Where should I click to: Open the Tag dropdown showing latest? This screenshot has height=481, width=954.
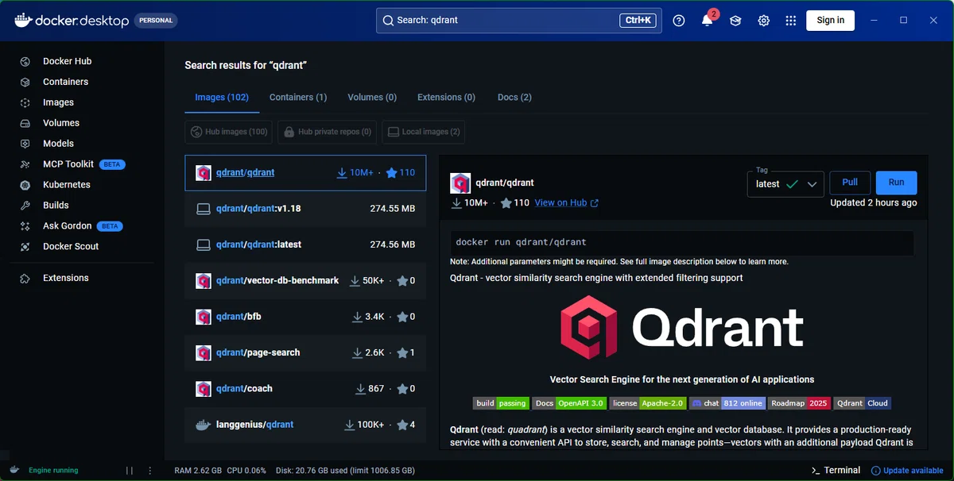785,184
